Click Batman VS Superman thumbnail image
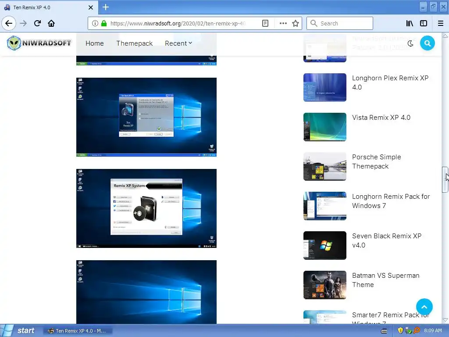 click(325, 285)
